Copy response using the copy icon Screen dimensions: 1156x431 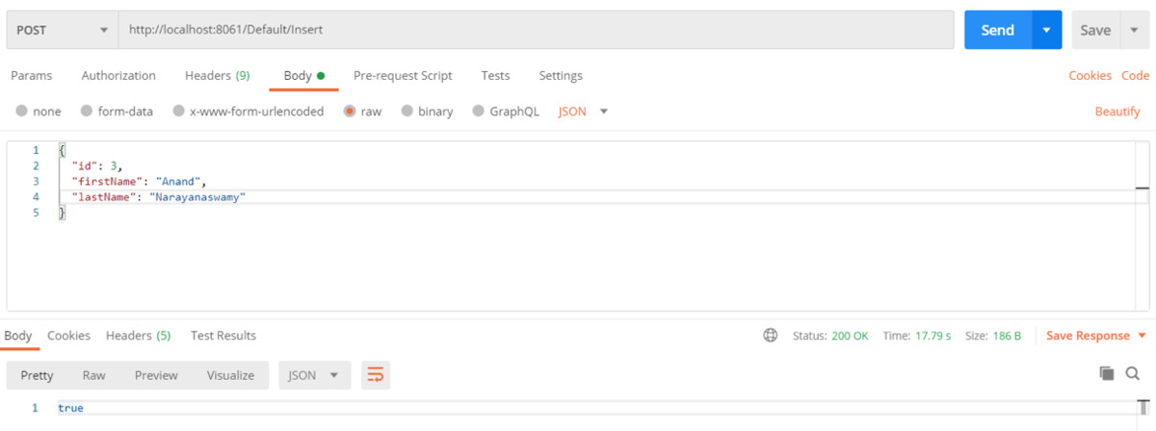1107,373
